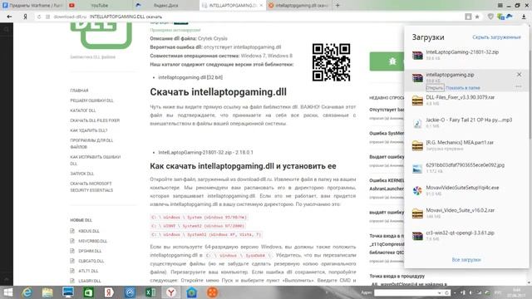
Task: Open СКАЧАТЬ DLL FILES FIXER menu item
Action: coord(95,120)
